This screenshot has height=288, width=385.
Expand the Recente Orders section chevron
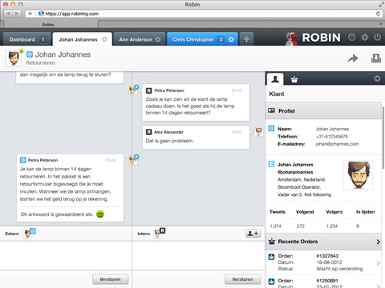tap(378, 242)
